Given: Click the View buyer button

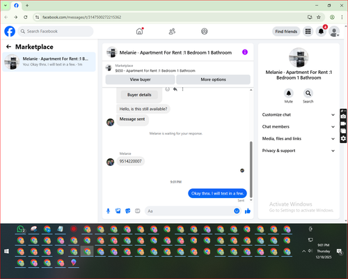Looking at the screenshot, I should (140, 80).
